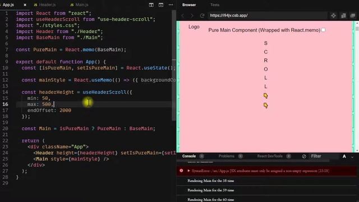Click the second pointing-down hand emoji
This screenshot has height=202, width=359.
[x=265, y=105]
